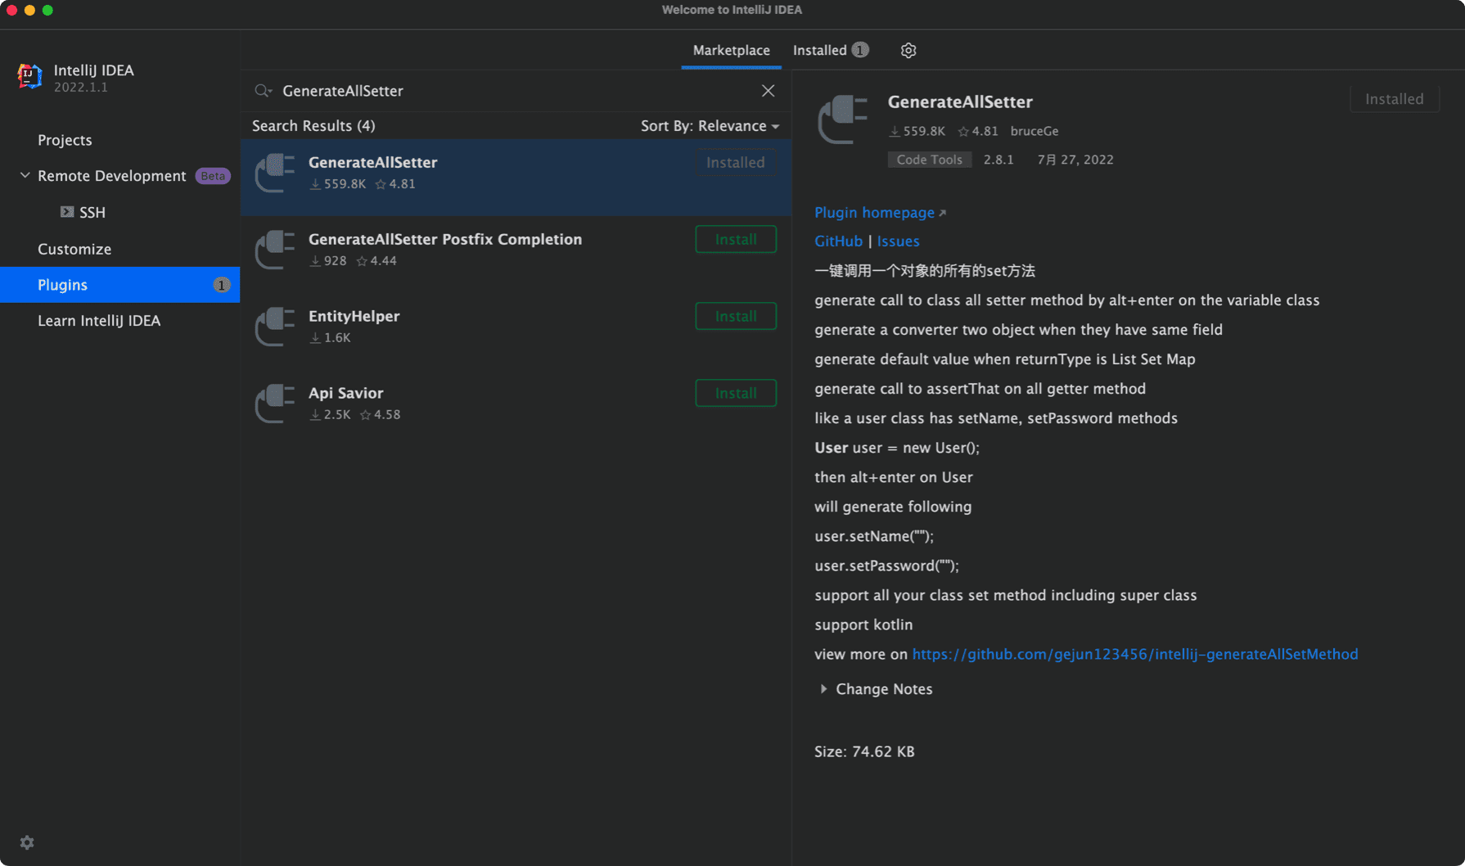Click the 4.58 rating for Api Savior
Image resolution: width=1465 pixels, height=866 pixels.
381,415
